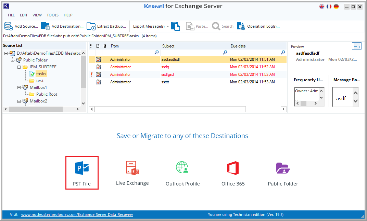Click the Message Body header
Viewport: 367px width, 221px height.
[347, 80]
